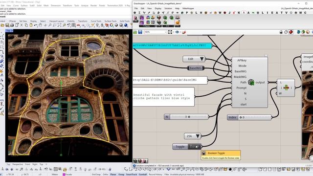Click the Prompt input of OpenAI component
The image size is (313, 176).
(241, 88)
